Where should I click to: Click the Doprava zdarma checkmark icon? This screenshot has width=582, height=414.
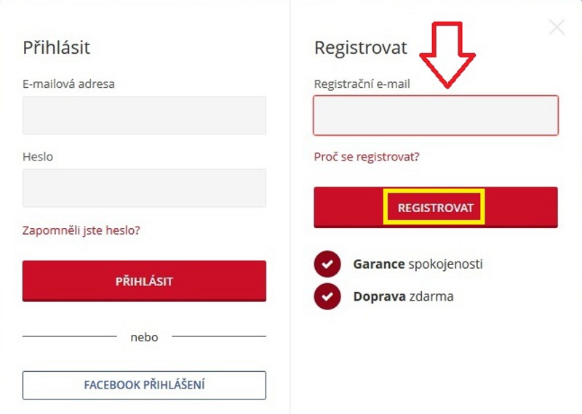[x=327, y=296]
